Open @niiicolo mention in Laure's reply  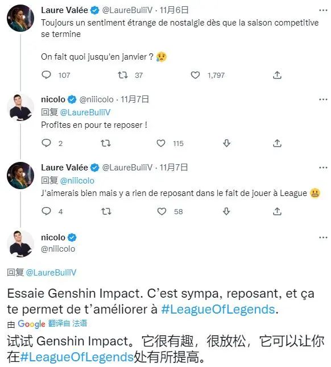click(x=77, y=181)
